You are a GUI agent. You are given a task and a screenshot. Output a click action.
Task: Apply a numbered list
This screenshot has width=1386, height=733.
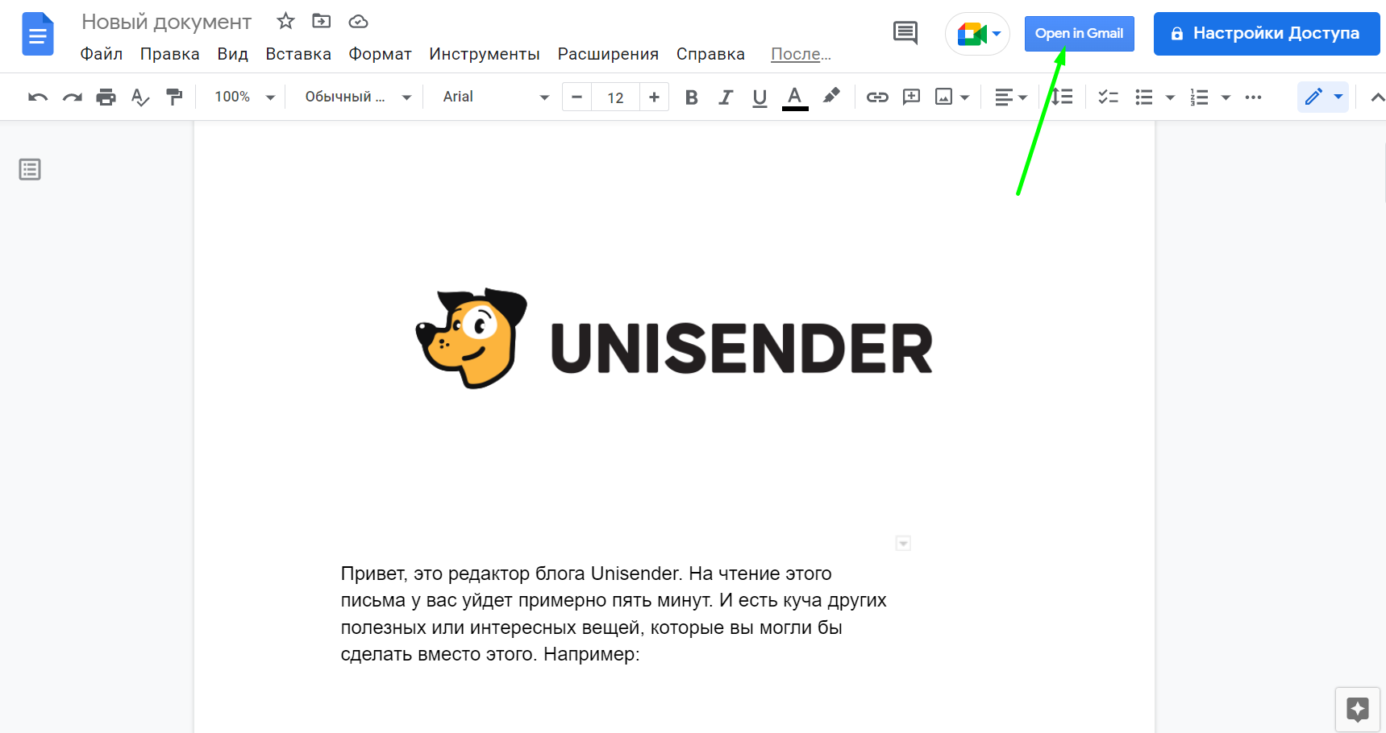click(1200, 97)
